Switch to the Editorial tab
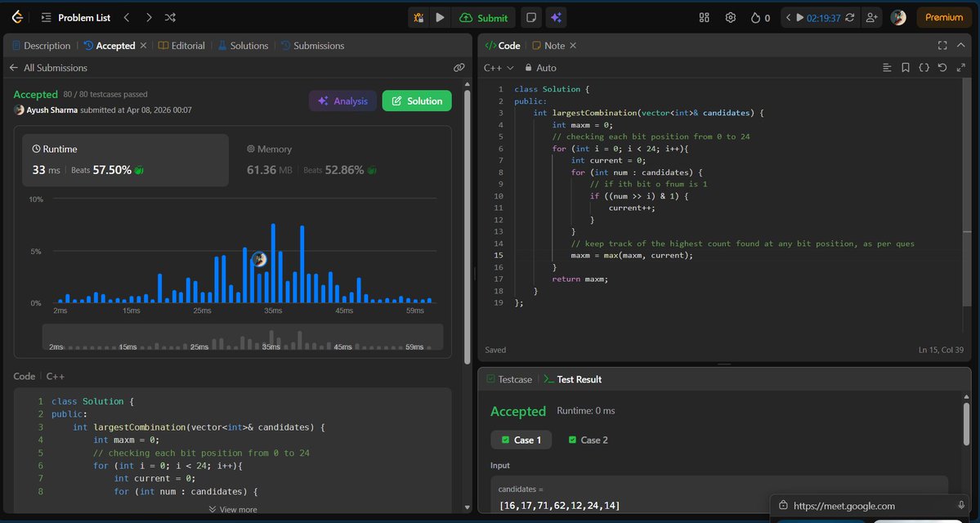 (x=181, y=46)
